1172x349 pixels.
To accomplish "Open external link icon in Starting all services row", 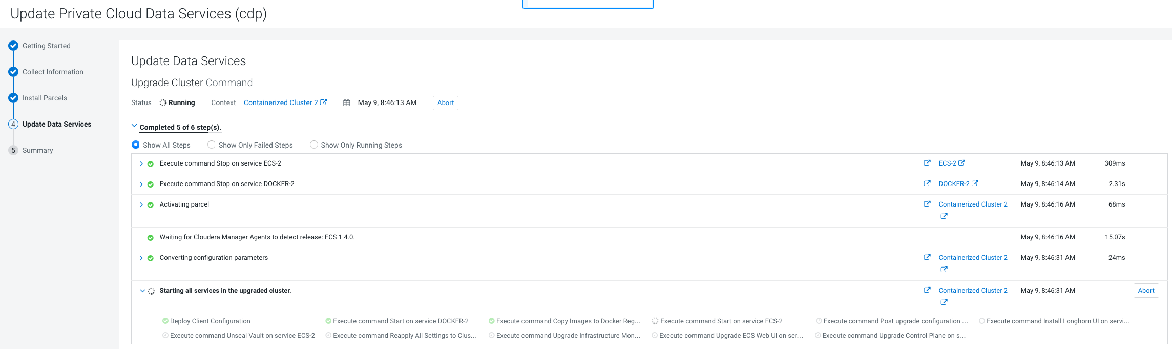I will 927,290.
